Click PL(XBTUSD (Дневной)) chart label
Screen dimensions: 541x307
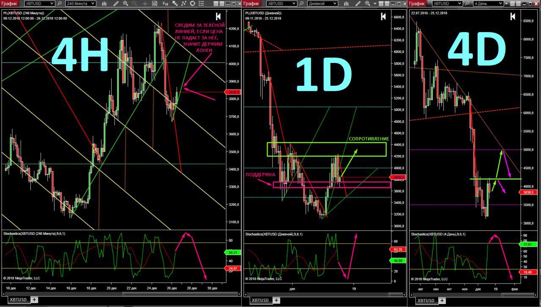264,14
